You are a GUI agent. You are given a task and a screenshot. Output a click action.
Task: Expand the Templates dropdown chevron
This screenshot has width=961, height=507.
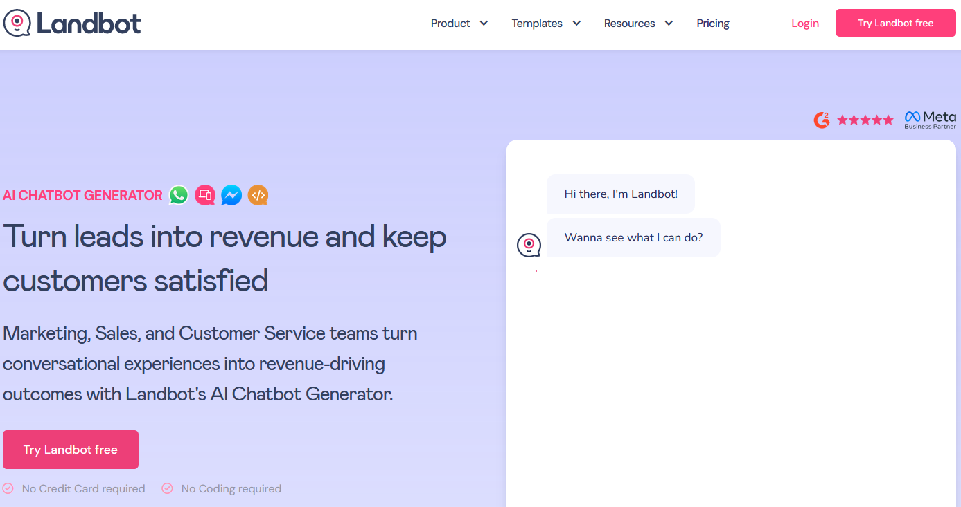pyautogui.click(x=576, y=24)
